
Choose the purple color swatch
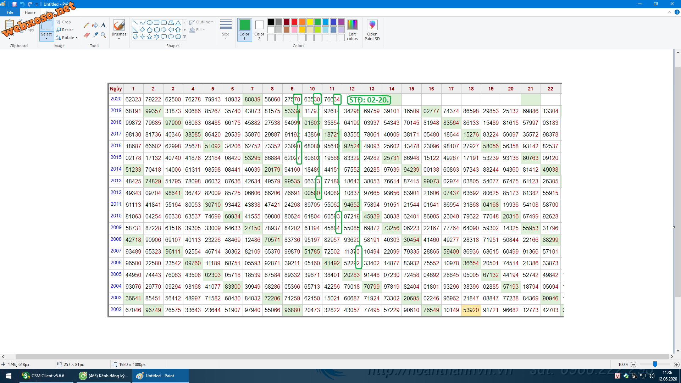341,22
